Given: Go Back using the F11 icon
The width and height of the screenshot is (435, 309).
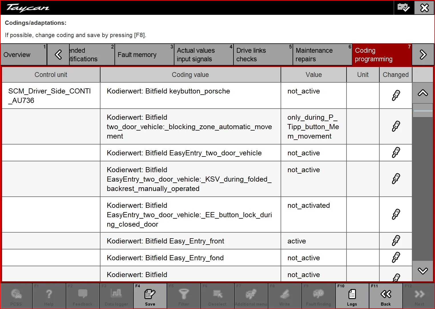Looking at the screenshot, I should pyautogui.click(x=386, y=296).
